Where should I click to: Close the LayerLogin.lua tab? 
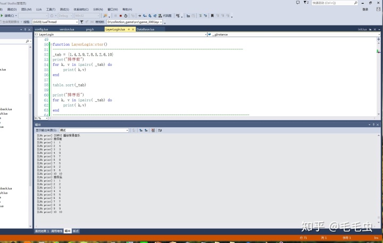click(x=133, y=29)
